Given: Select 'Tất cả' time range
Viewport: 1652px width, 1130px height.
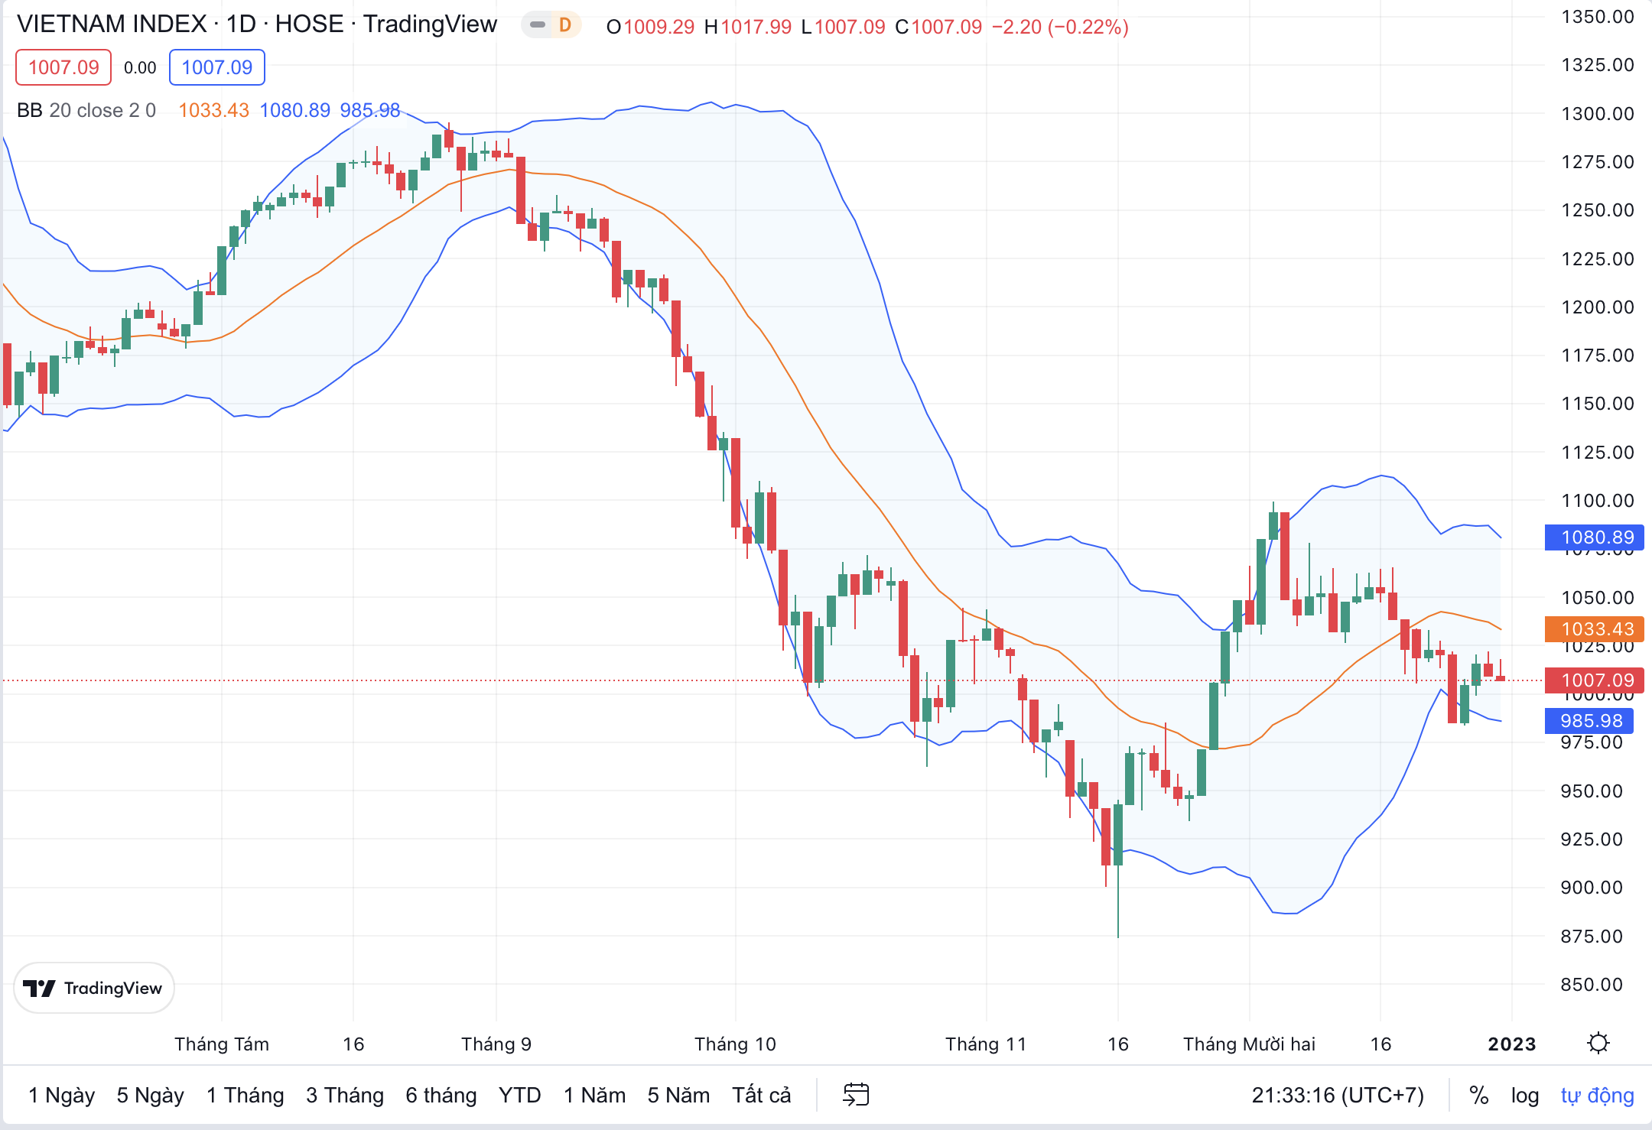Looking at the screenshot, I should coord(761,1096).
